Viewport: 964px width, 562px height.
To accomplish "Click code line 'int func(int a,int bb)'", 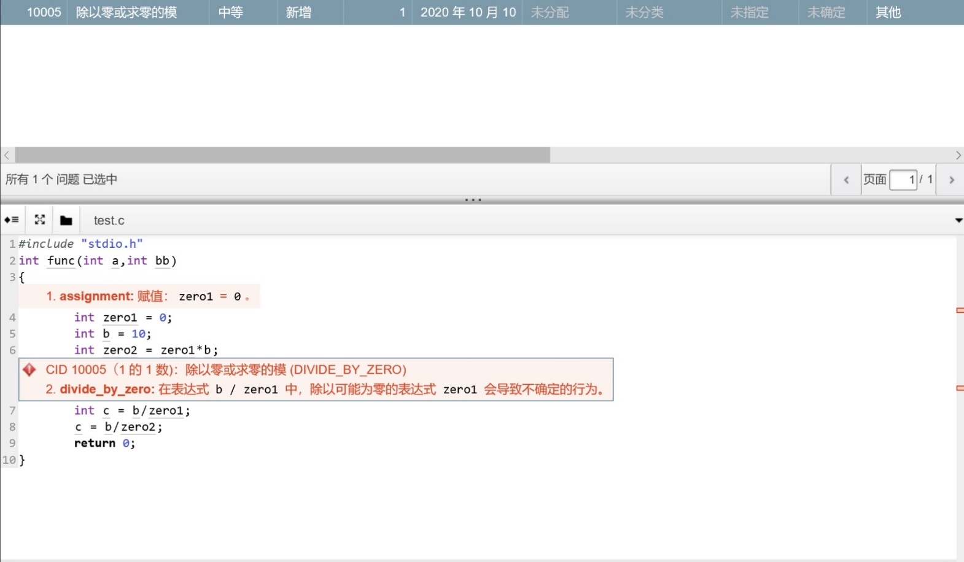I will (x=98, y=261).
